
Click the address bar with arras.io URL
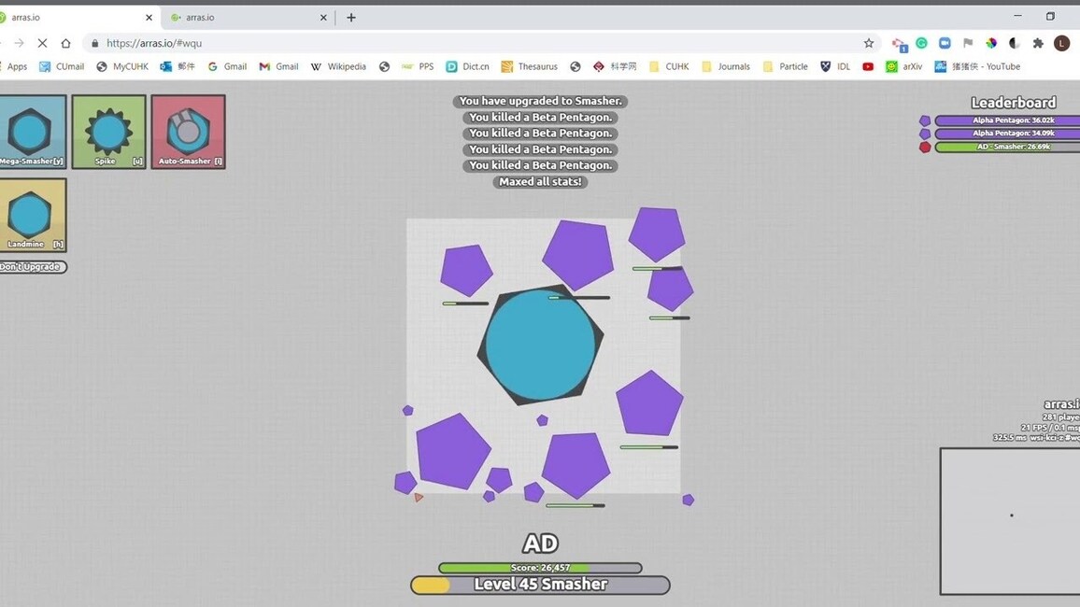coord(482,43)
